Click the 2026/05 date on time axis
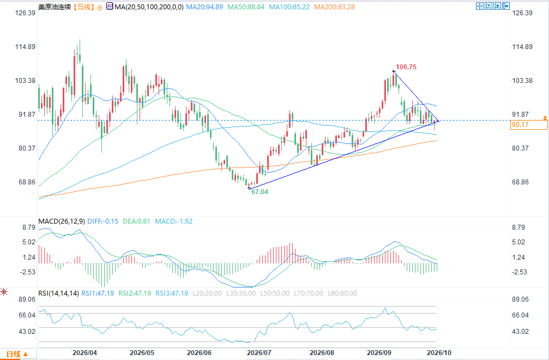The width and height of the screenshot is (549, 360). pos(142,353)
